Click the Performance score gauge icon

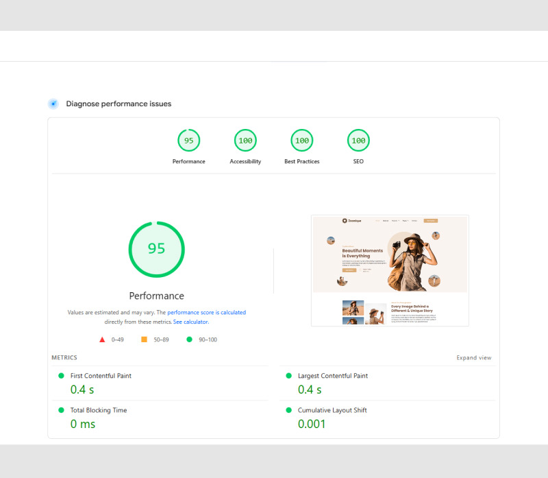point(189,141)
